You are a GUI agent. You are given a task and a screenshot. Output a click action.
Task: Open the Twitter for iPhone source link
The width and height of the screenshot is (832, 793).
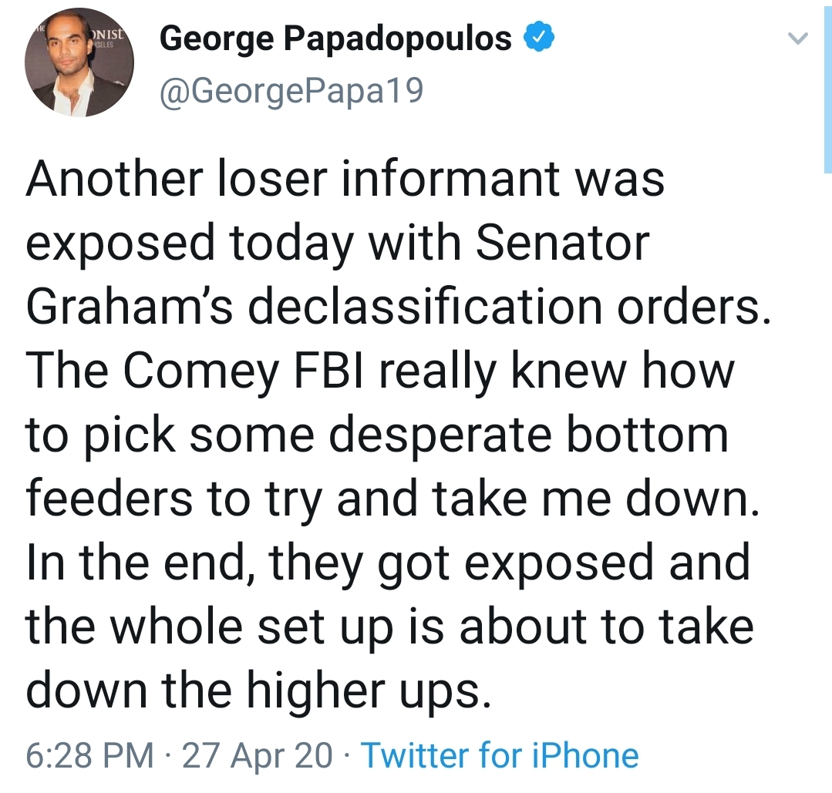500,755
